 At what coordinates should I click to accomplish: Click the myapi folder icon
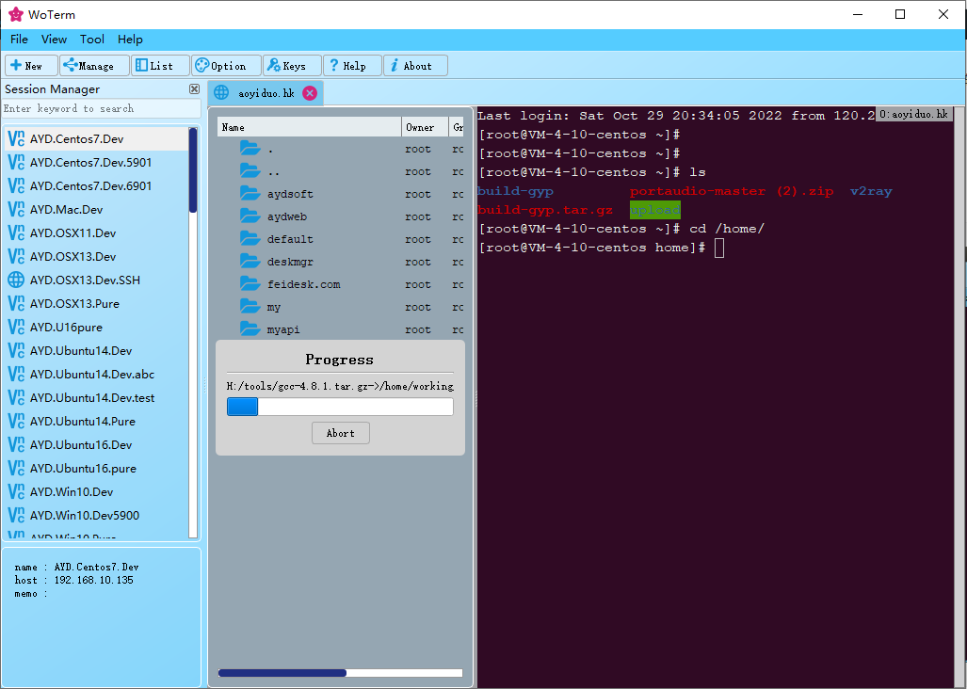pos(250,328)
